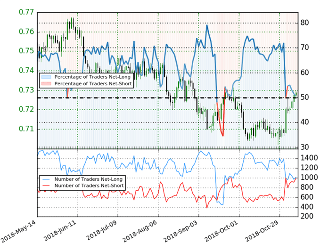Click the 60 percent right axis label
The width and height of the screenshot is (320, 243).
coord(304,73)
